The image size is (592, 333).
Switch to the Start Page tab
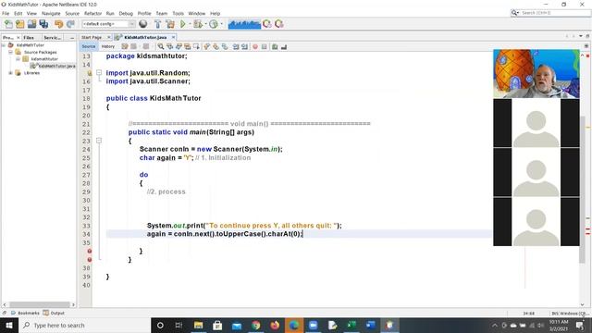point(92,37)
